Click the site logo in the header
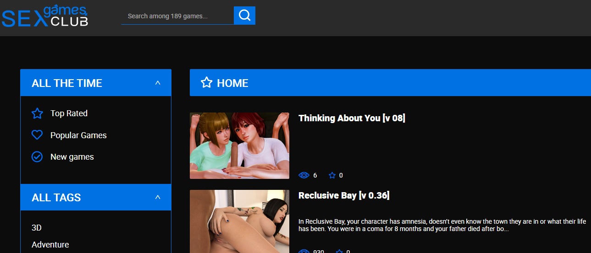 tap(44, 17)
